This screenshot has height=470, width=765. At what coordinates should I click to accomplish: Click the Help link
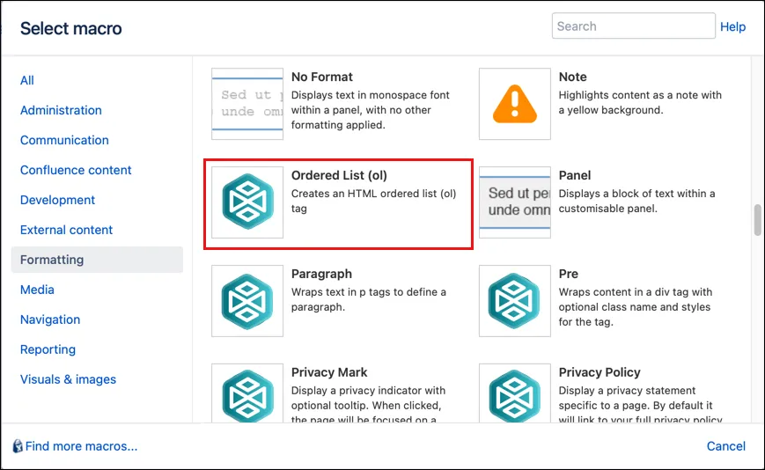tap(732, 26)
